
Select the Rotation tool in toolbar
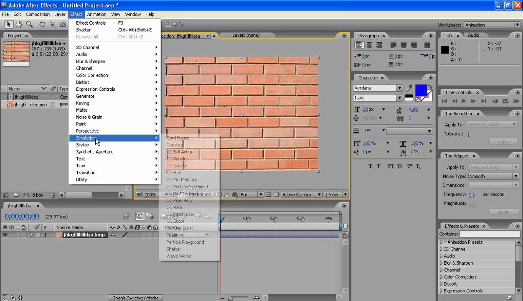(x=42, y=24)
